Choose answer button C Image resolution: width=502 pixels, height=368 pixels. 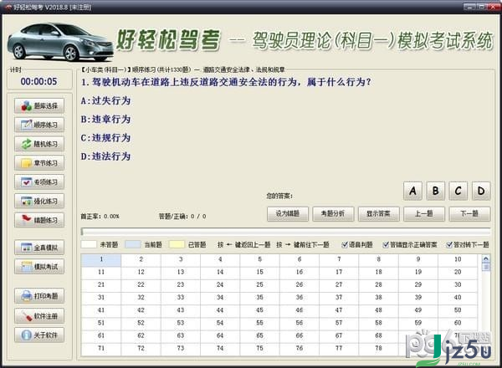pos(458,191)
